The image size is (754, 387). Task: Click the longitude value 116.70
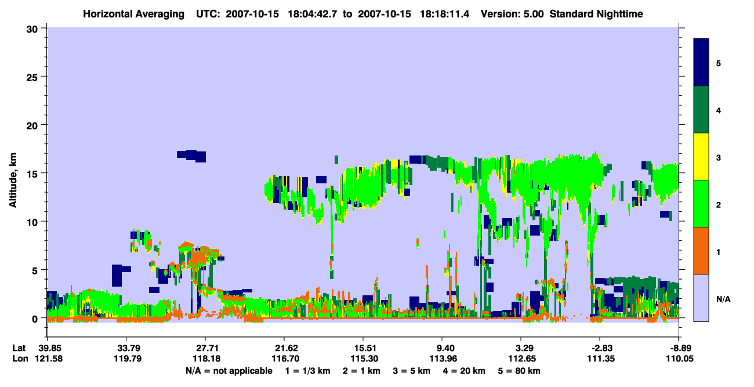click(284, 359)
